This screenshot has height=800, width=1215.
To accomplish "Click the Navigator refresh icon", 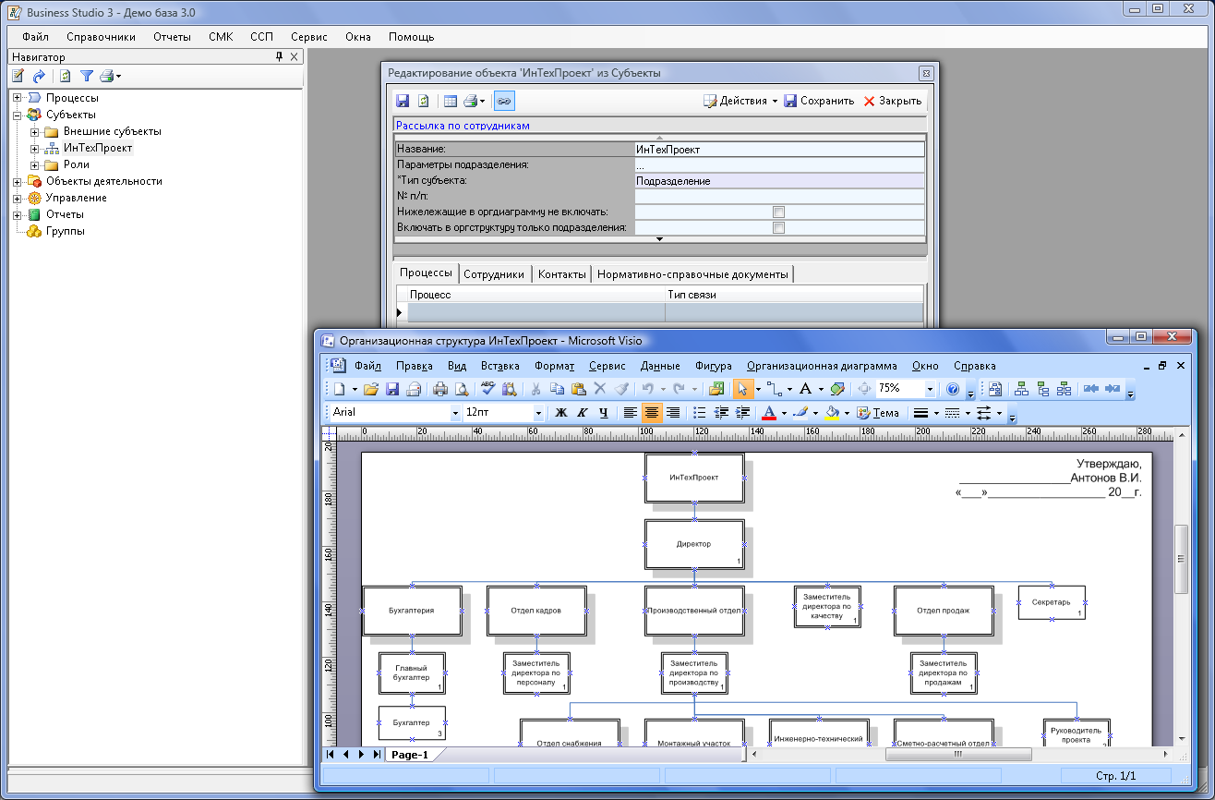I will click(65, 76).
